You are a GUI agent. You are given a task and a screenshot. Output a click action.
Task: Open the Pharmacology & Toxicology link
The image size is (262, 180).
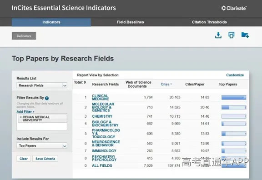pos(106,134)
